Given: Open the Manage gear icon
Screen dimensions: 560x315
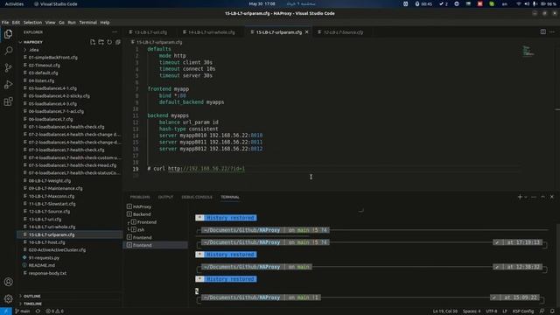Looking at the screenshot, I should pyautogui.click(x=8, y=298).
